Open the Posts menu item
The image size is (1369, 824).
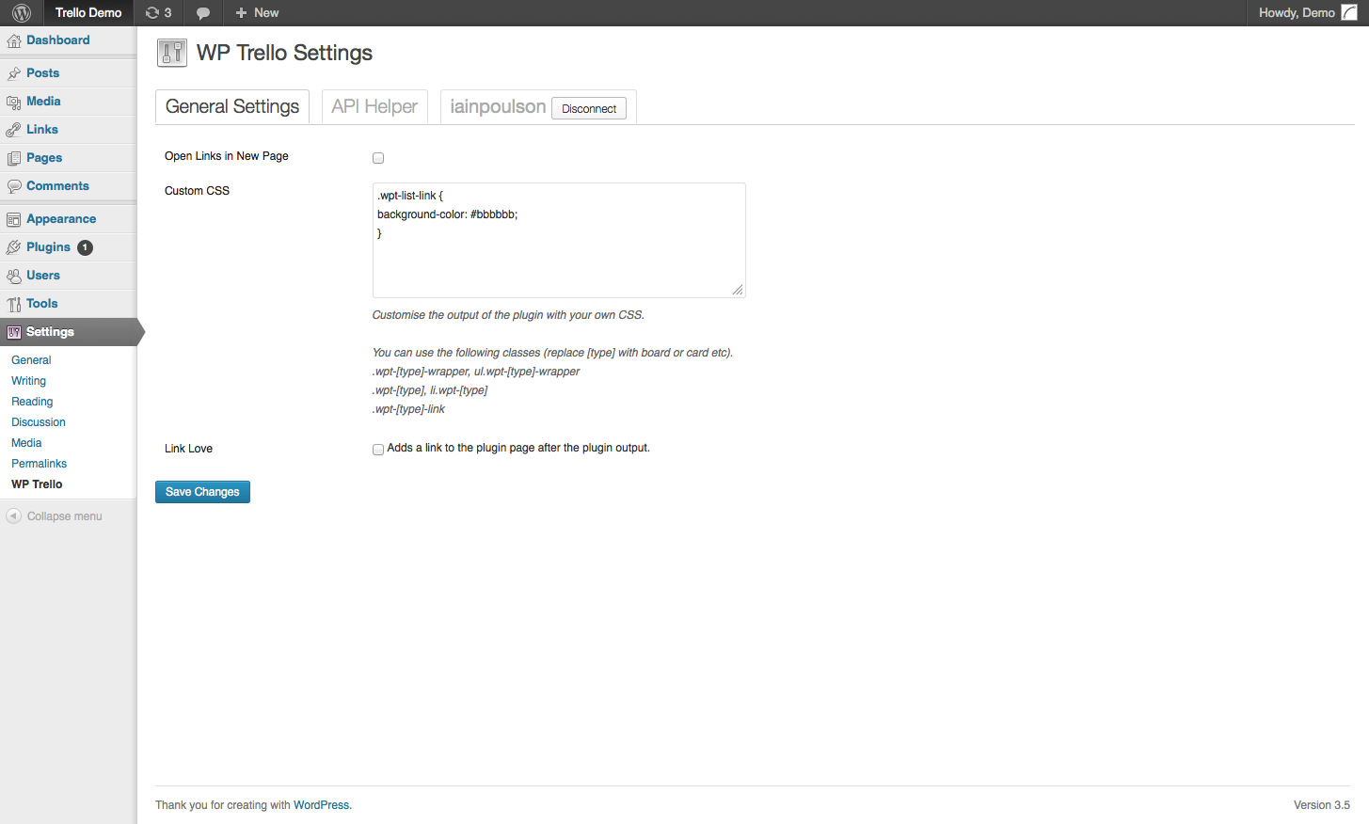click(x=42, y=73)
